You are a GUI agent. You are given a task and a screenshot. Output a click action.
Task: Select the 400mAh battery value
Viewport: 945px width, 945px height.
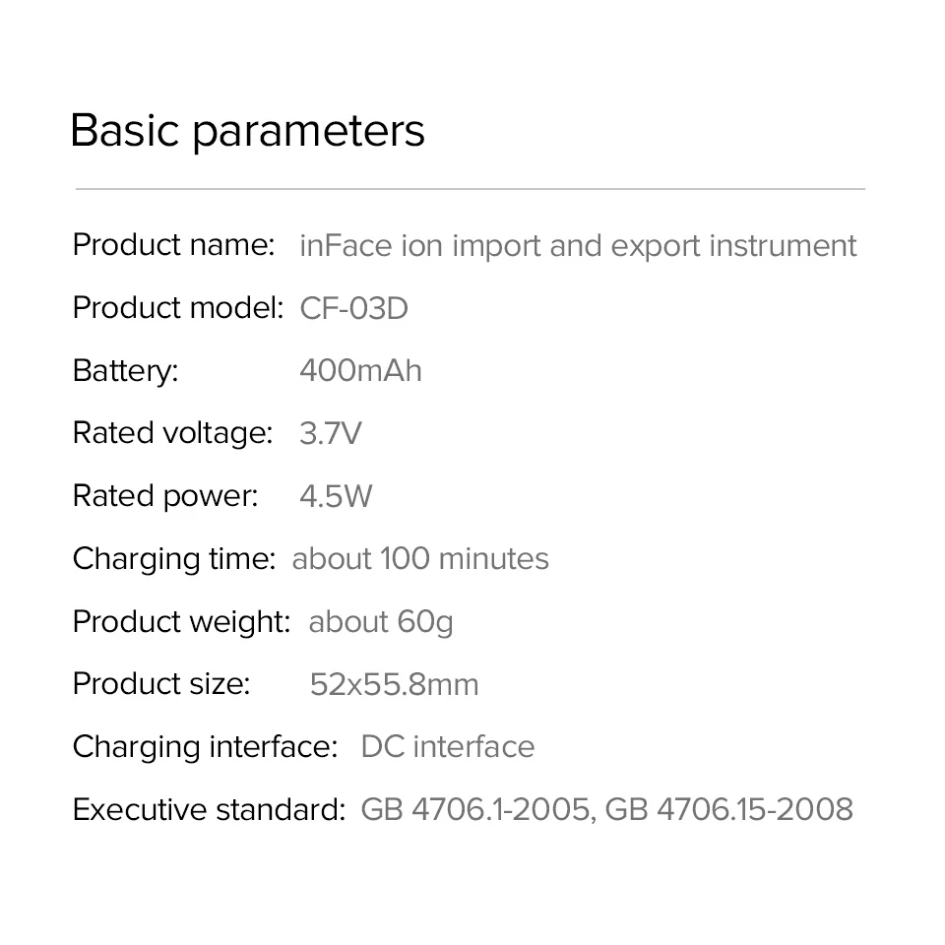click(x=360, y=371)
